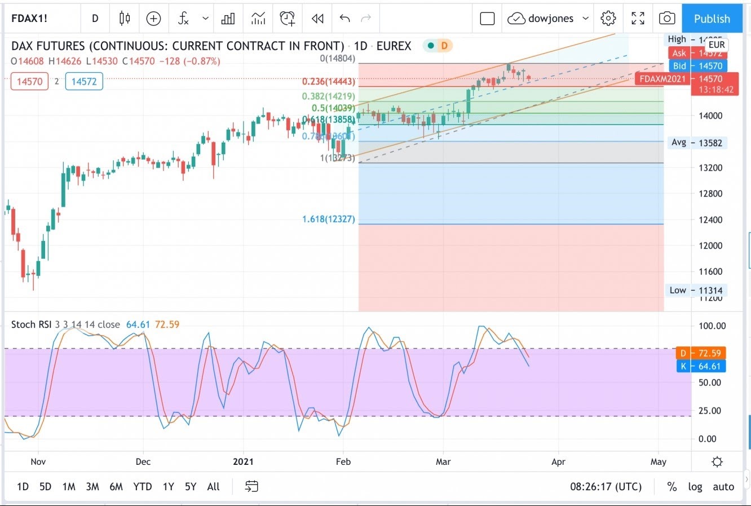The image size is (751, 506).
Task: Open time axis settings gear icon
Action: [x=717, y=462]
